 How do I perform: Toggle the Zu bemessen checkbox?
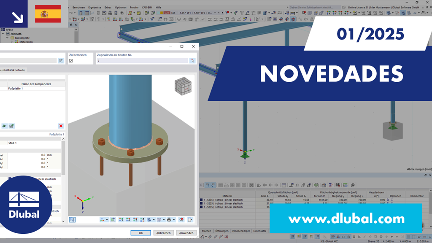point(71,61)
